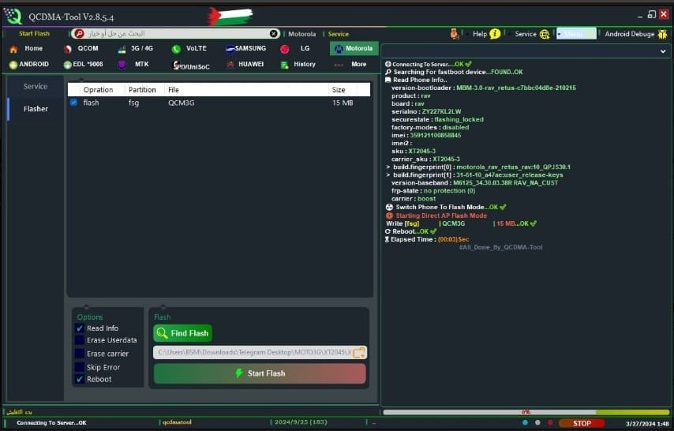Click the grey status dot
Image resolution: width=674 pixels, height=431 pixels.
[537, 423]
